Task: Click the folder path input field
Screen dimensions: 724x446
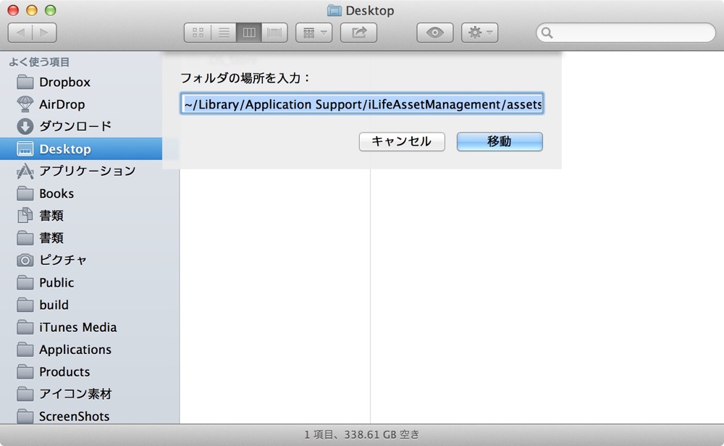Action: [x=362, y=104]
